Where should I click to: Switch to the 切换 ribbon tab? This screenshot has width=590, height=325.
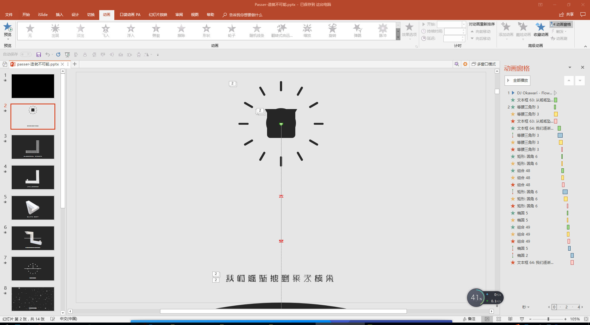coord(91,15)
